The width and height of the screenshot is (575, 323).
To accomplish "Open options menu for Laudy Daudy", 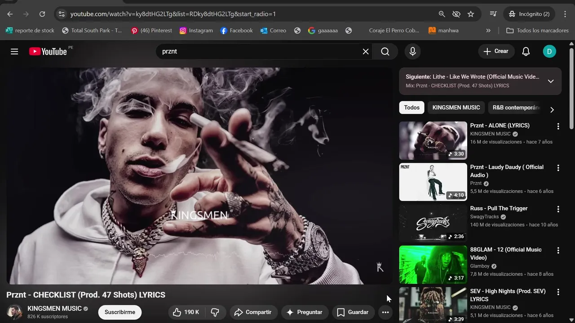I will (x=558, y=168).
